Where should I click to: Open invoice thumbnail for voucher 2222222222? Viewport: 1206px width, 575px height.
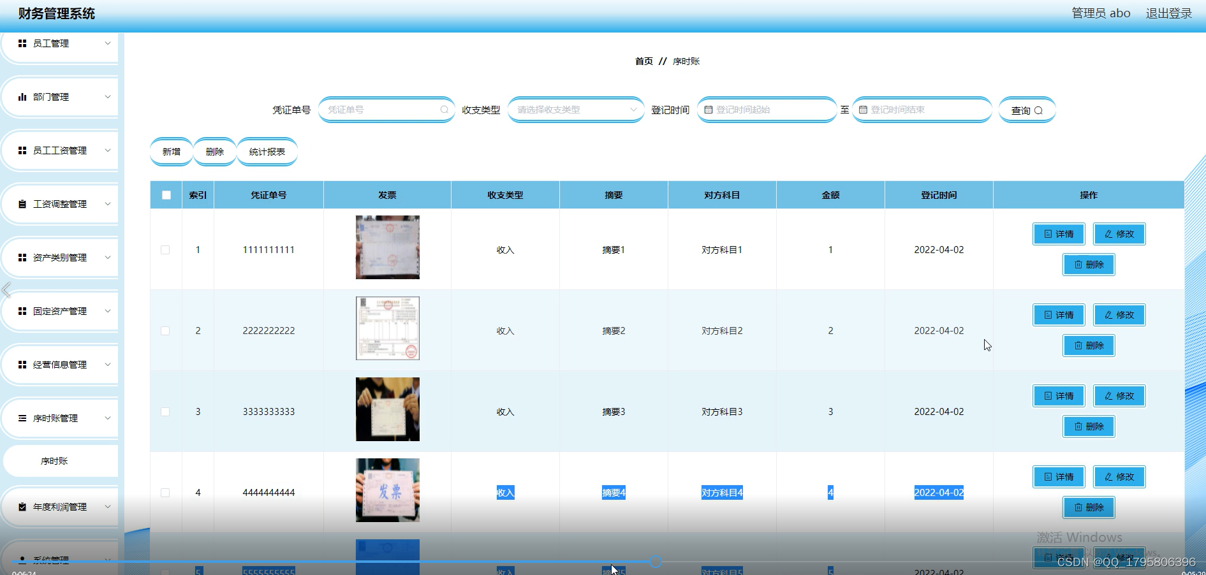click(388, 328)
